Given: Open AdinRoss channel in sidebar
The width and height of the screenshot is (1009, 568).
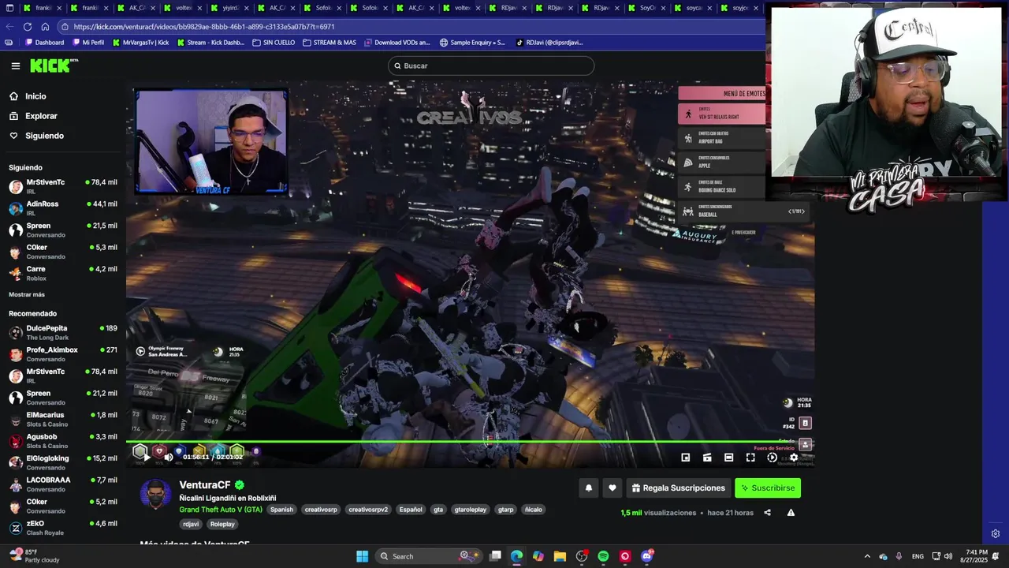Looking at the screenshot, I should (63, 208).
